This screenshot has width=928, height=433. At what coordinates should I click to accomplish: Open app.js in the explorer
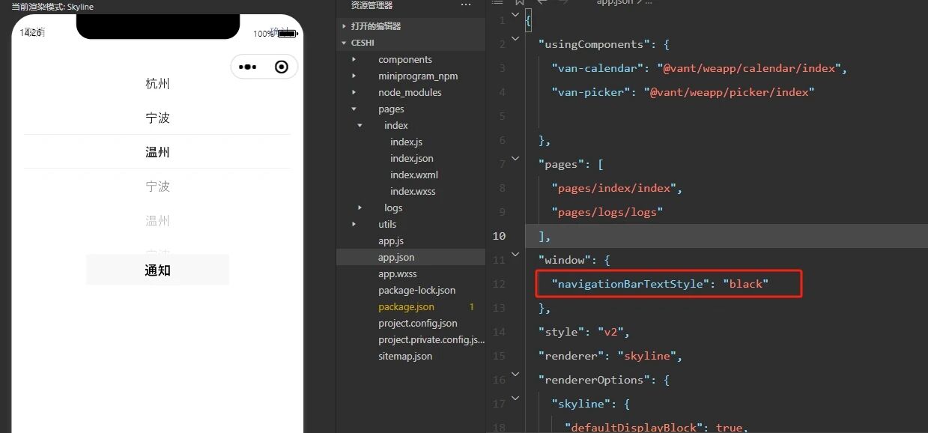[x=391, y=240]
